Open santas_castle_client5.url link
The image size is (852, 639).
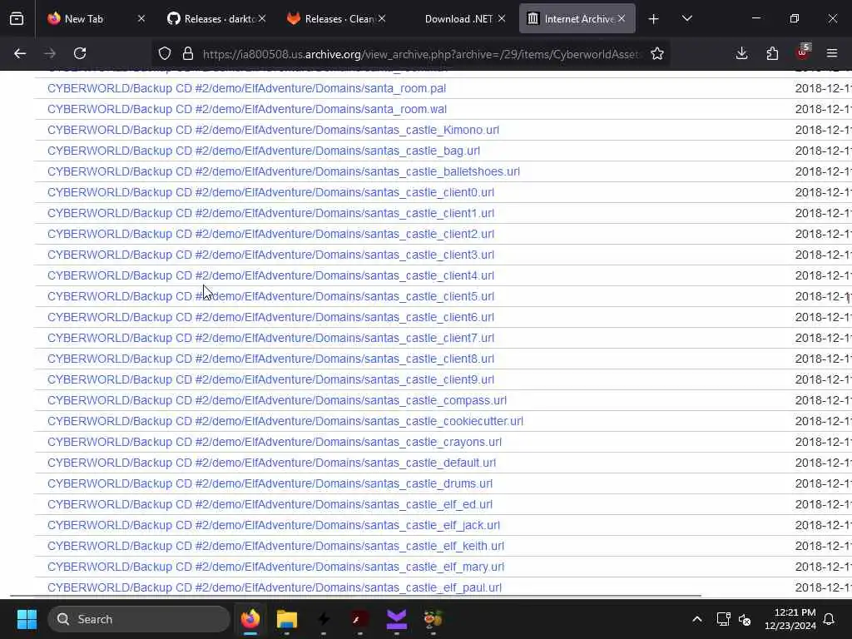(270, 297)
